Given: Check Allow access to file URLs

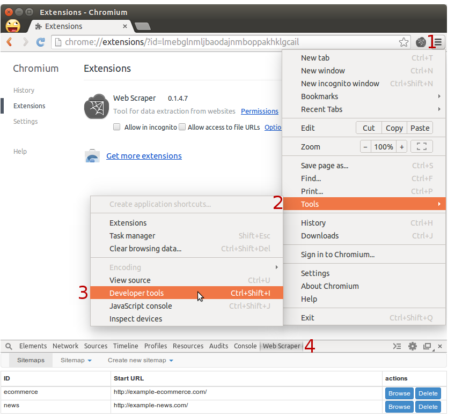Looking at the screenshot, I should 182,127.
